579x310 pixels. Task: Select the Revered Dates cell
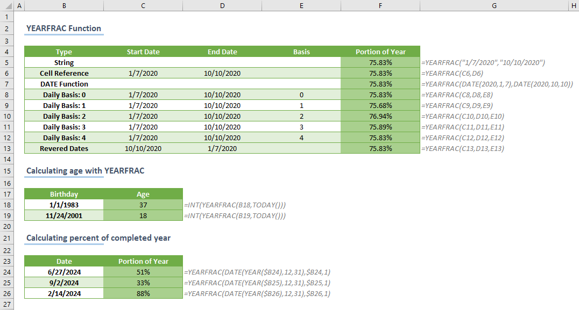pyautogui.click(x=64, y=148)
